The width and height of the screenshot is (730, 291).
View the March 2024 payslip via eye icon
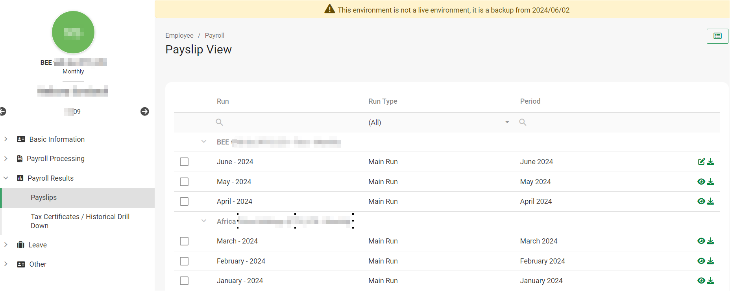[x=701, y=241]
